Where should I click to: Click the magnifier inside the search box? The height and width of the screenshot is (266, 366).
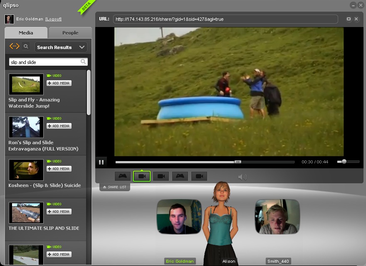click(83, 62)
